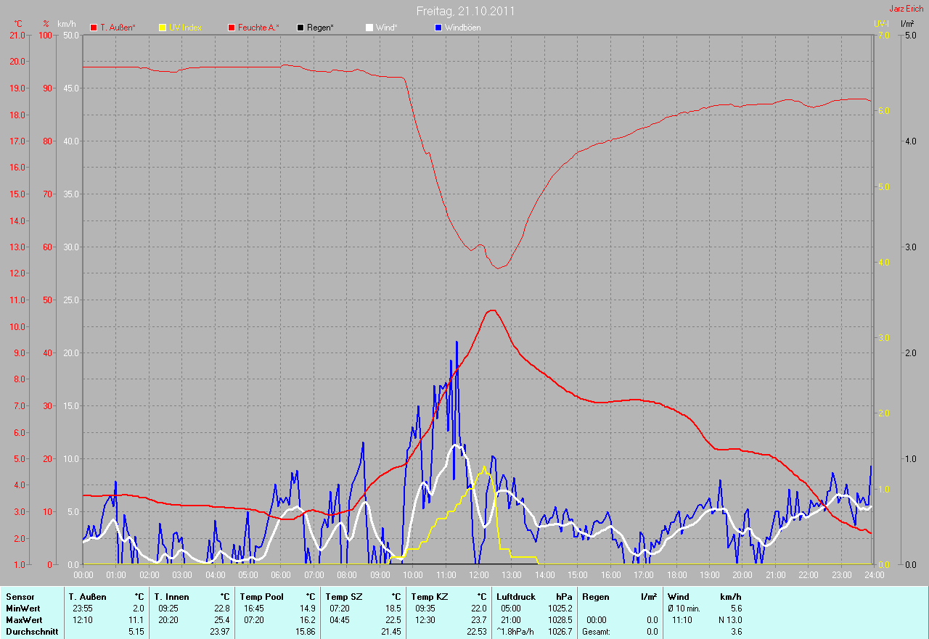
Task: Click the red T. Außen legend swatch
Action: click(x=94, y=28)
